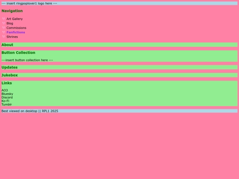Open the Ko-Fi link
Viewport: 239px width, 179px height.
coord(5,101)
